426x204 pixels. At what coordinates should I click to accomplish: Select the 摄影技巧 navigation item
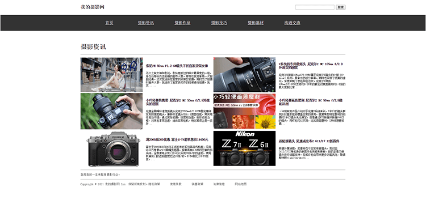click(x=219, y=23)
